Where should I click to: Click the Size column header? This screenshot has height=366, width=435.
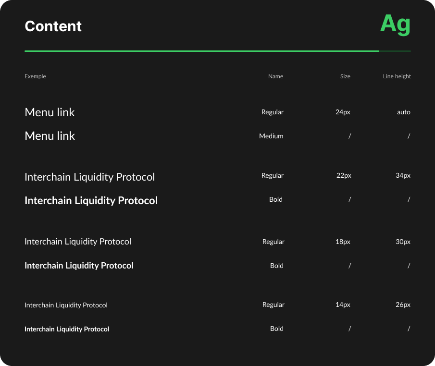click(345, 76)
